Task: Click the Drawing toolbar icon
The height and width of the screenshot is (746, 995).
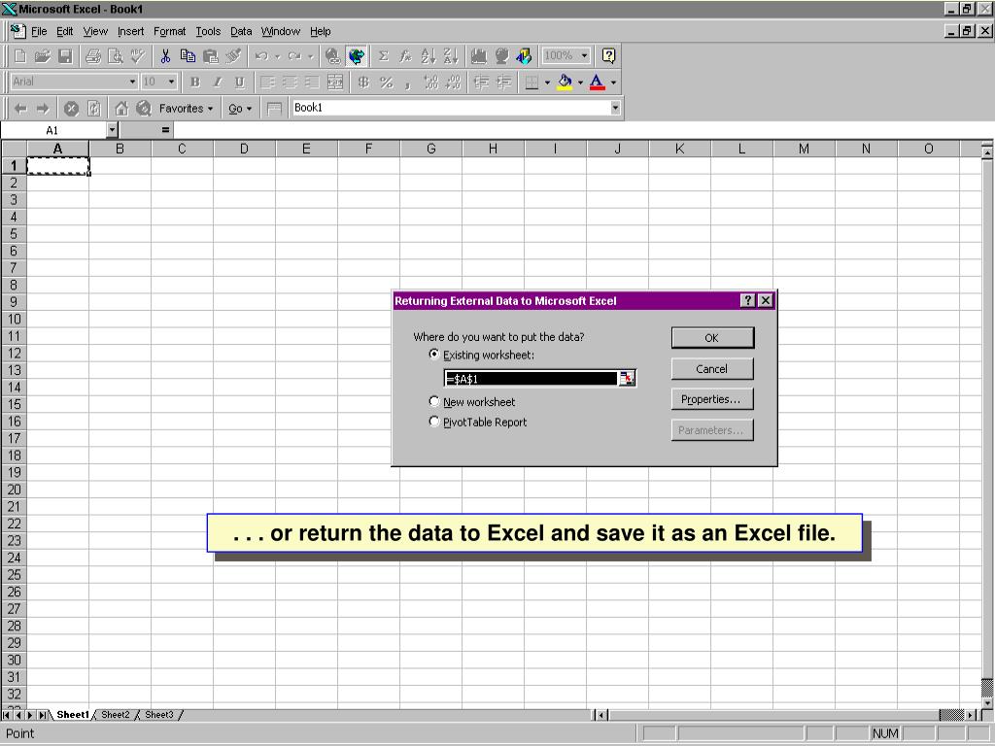Action: click(x=524, y=55)
